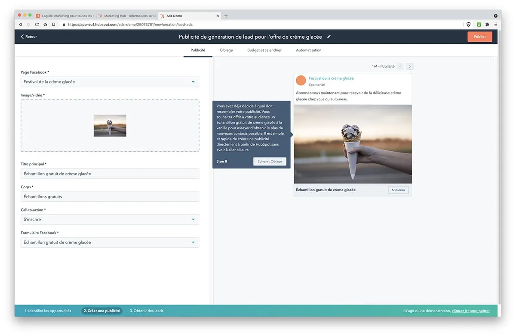The width and height of the screenshot is (516, 336).
Task: Switch to the Logiciel marketing browser tab
Action: [x=64, y=16]
